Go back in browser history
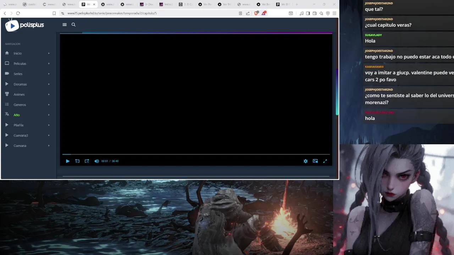 (x=5, y=13)
